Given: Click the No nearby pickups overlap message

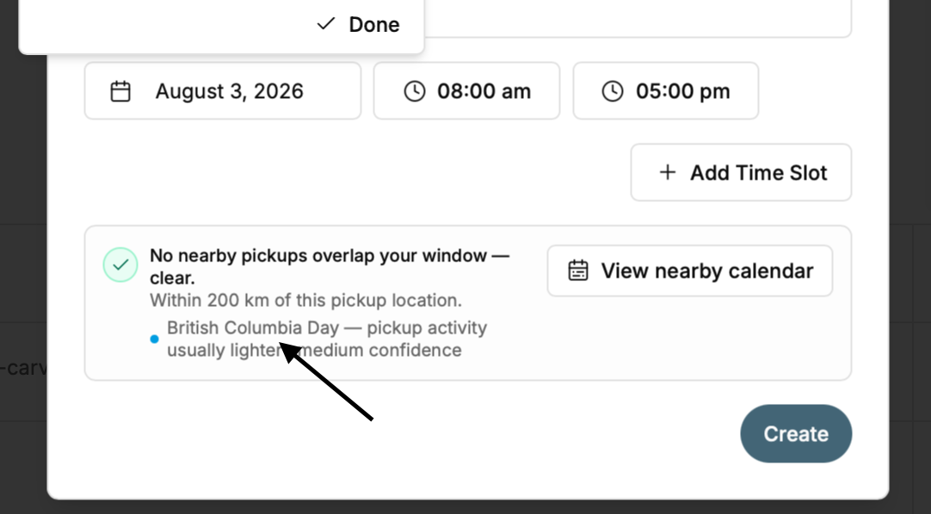Looking at the screenshot, I should pyautogui.click(x=330, y=266).
